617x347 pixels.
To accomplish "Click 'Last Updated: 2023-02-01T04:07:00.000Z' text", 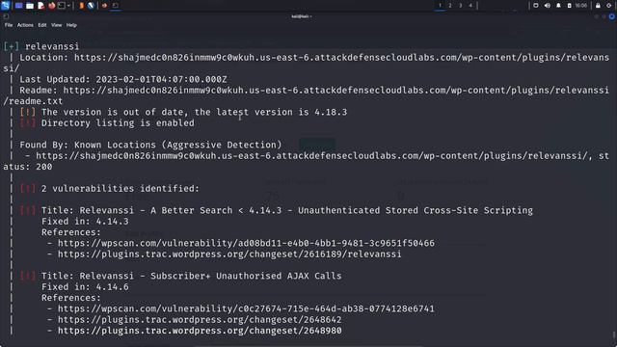I will tap(123, 79).
